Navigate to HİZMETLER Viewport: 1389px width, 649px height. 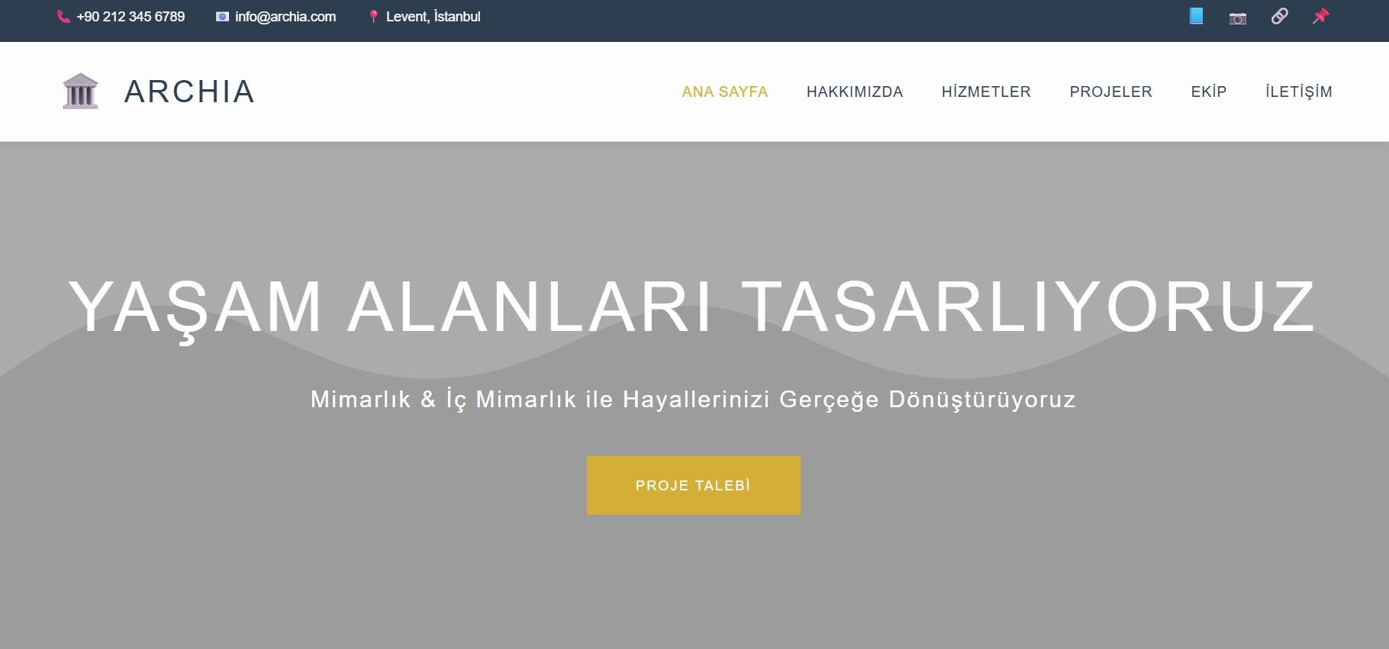[x=986, y=92]
